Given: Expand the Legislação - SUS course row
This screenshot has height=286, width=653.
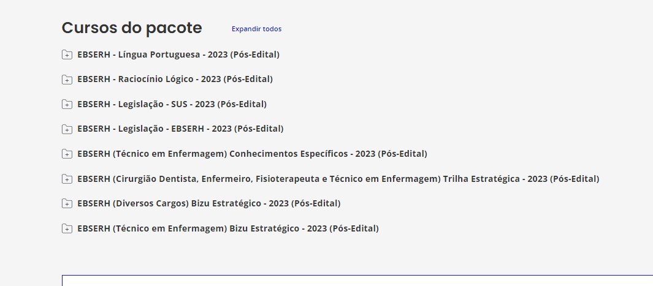Looking at the screenshot, I should pyautogui.click(x=172, y=104).
